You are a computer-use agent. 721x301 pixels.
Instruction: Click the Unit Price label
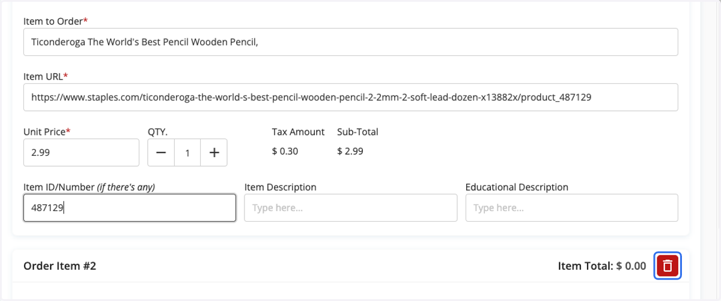47,132
